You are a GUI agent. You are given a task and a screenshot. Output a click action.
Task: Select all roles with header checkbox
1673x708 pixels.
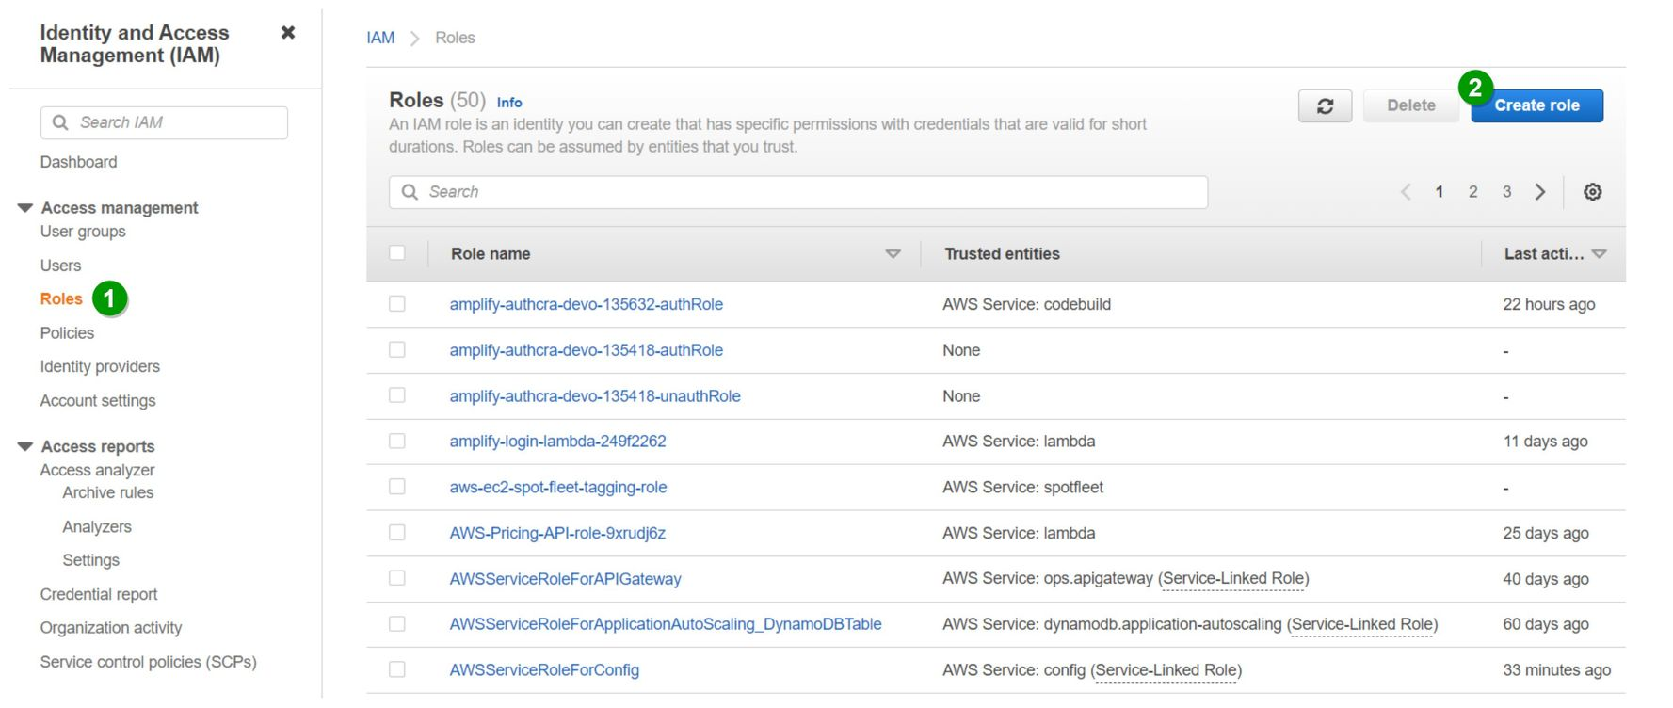(397, 253)
